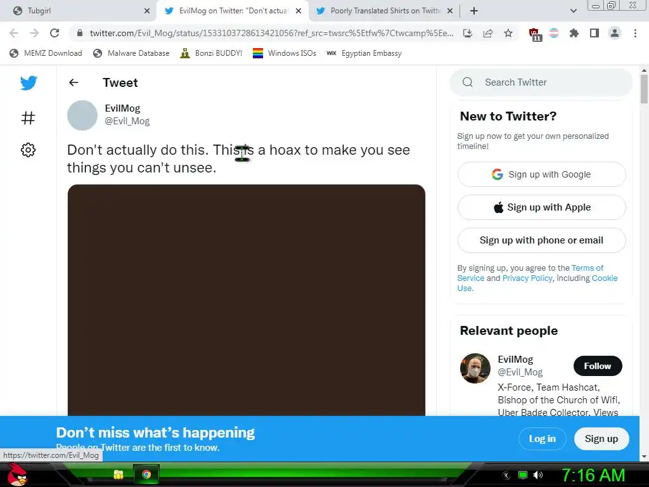Click the EvilMog author name on tweet
Screen dimensions: 649x487
(122, 108)
